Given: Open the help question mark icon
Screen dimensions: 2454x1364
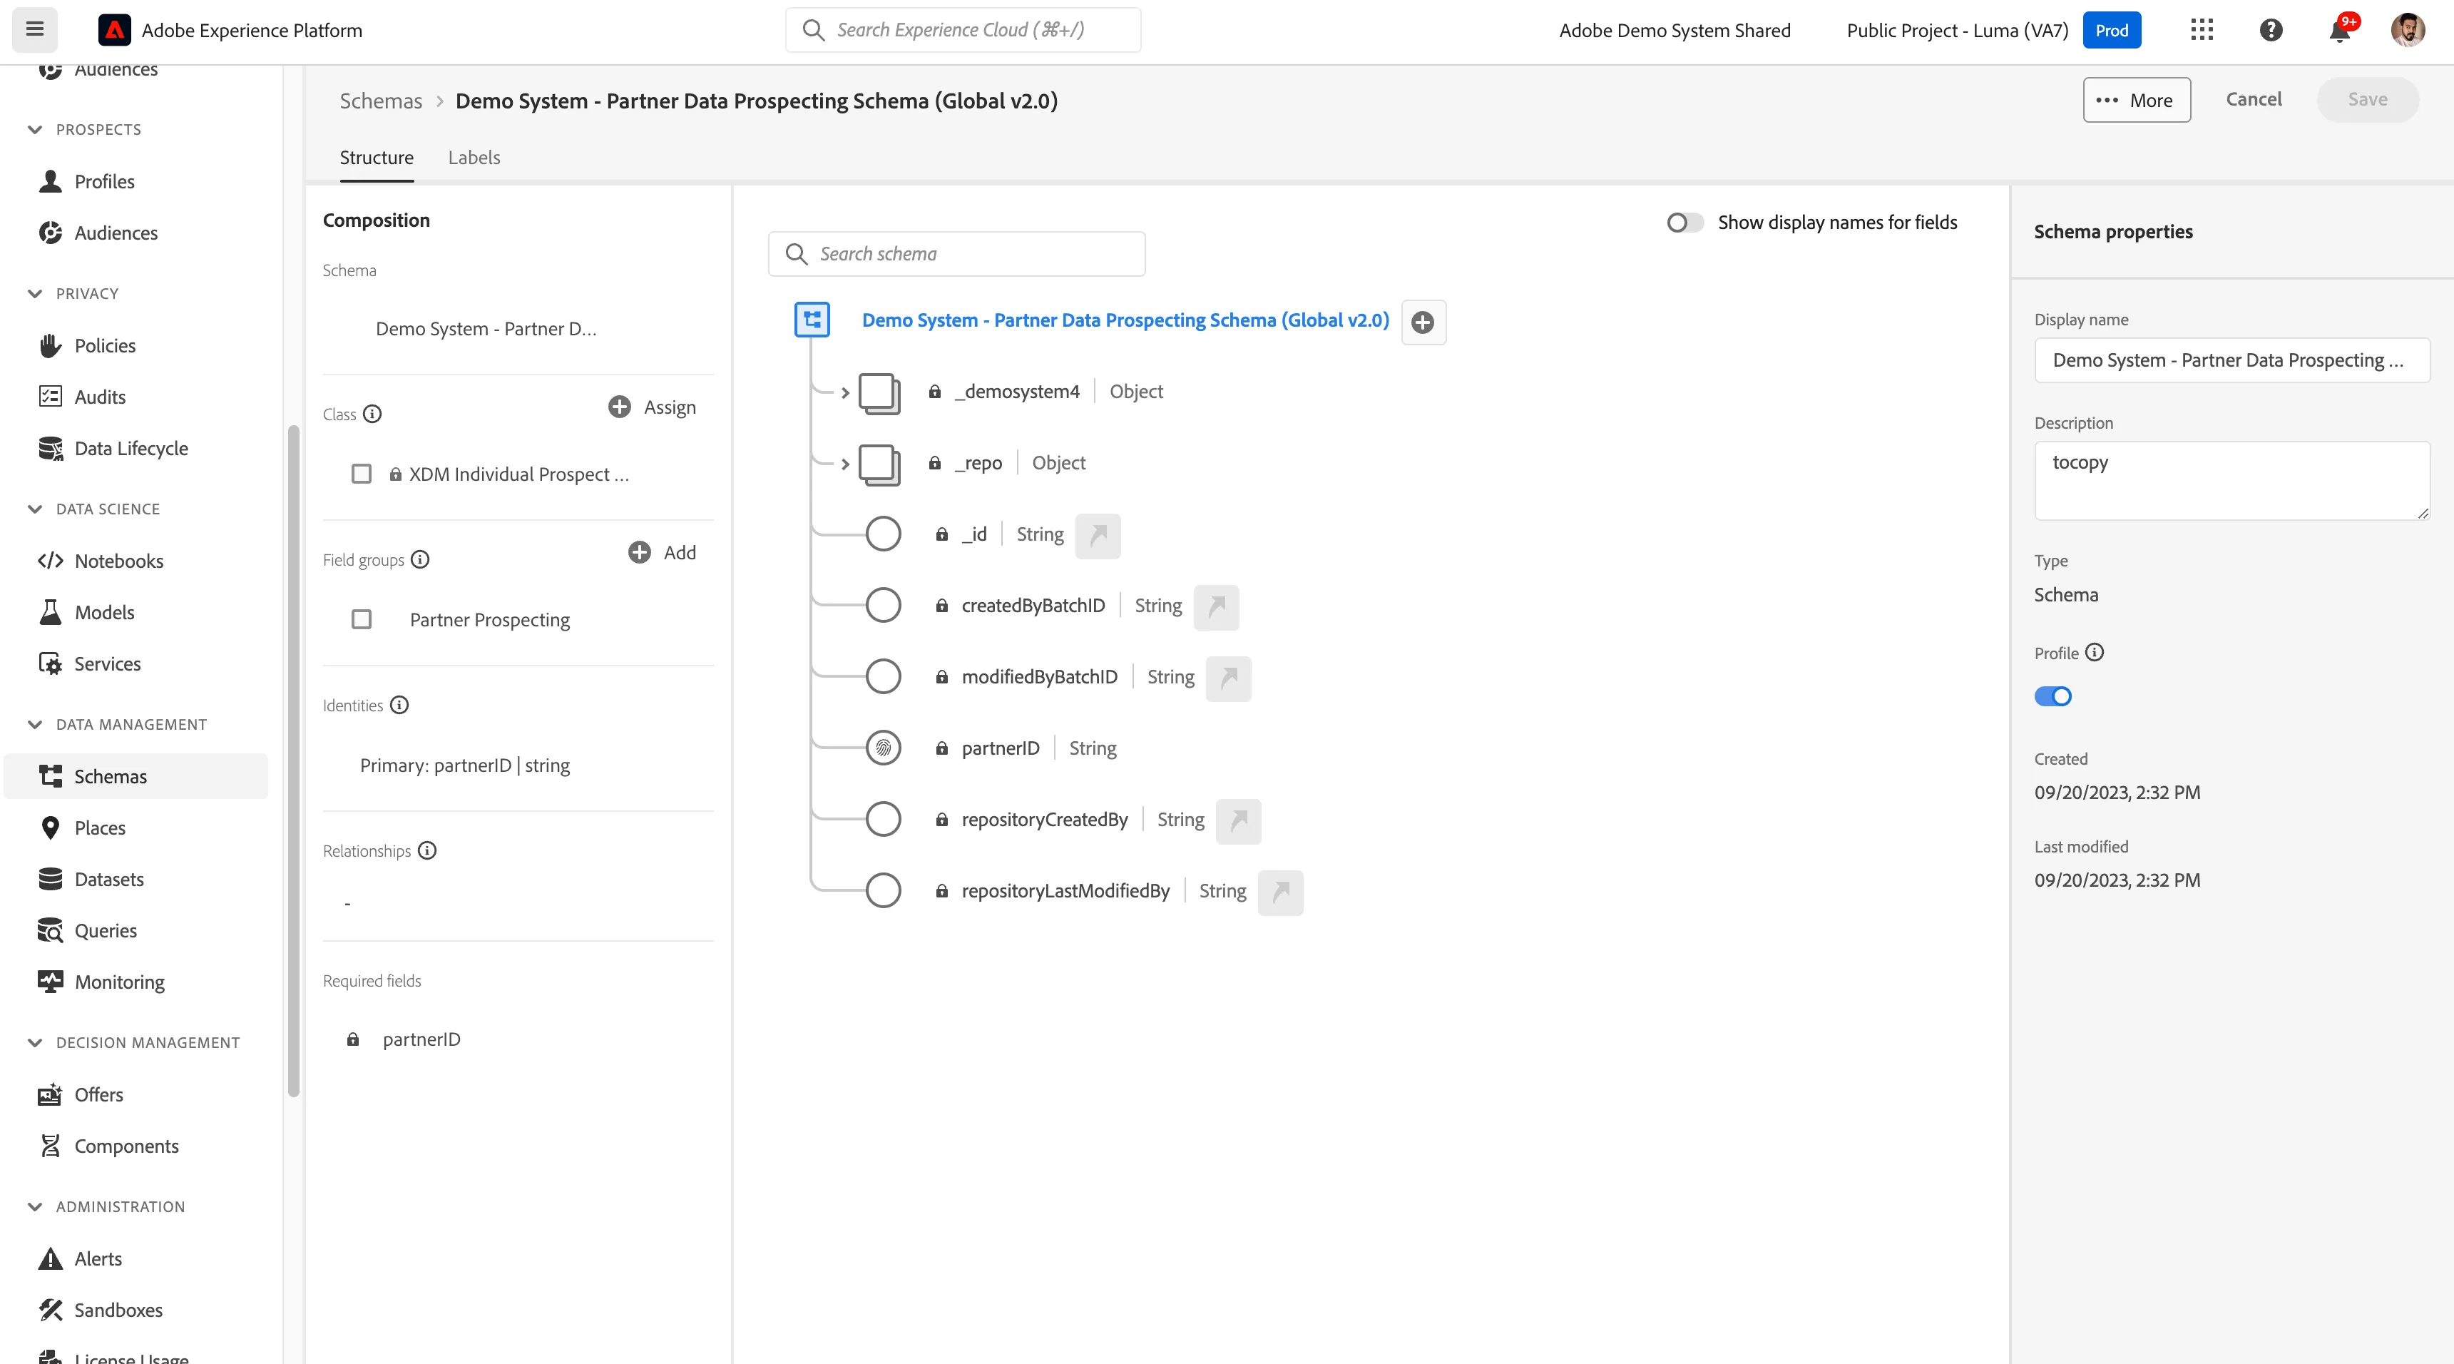Looking at the screenshot, I should pyautogui.click(x=2271, y=31).
